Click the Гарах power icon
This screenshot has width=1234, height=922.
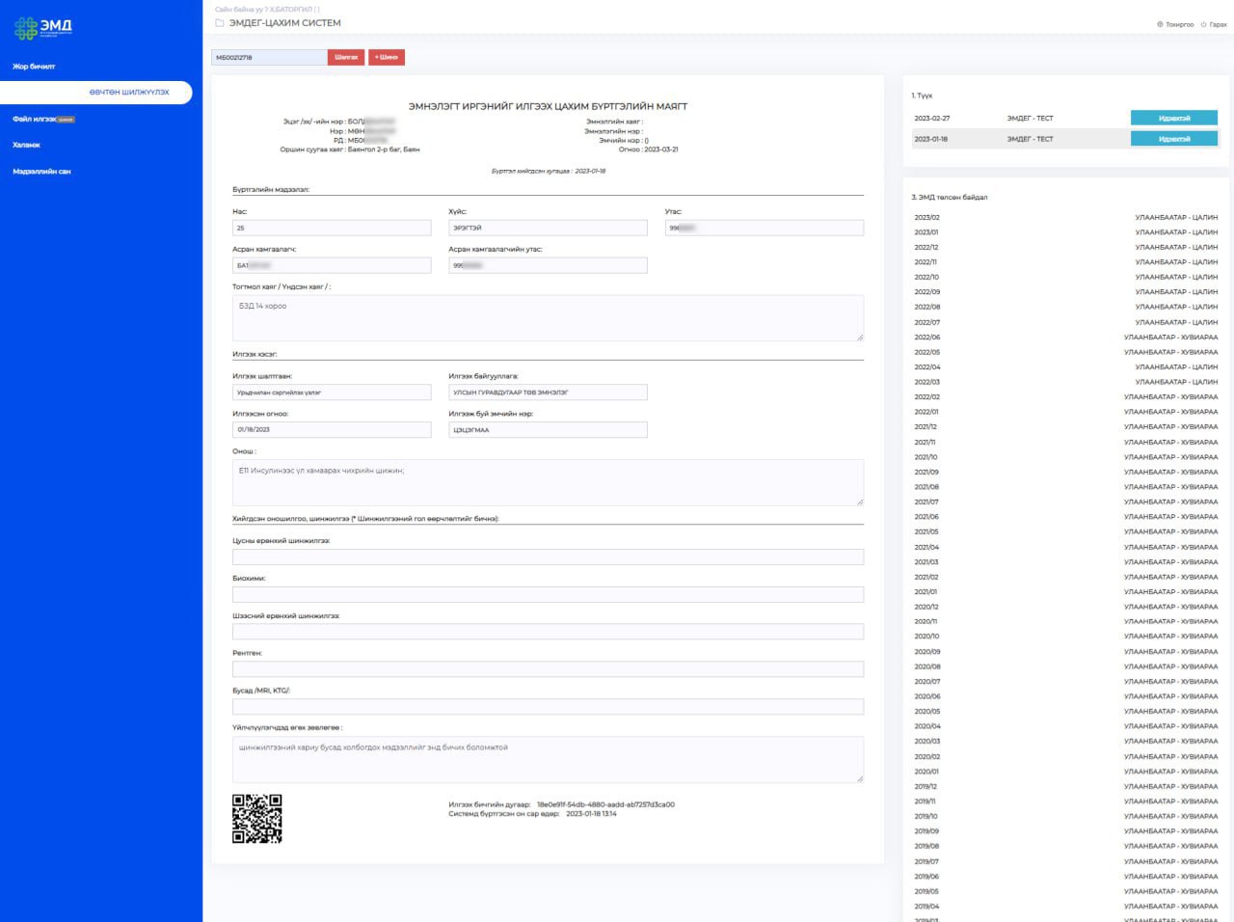(1203, 25)
